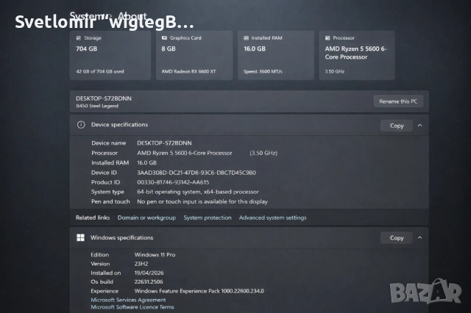Click the Processor card icon
471x313 pixels.
click(x=327, y=38)
